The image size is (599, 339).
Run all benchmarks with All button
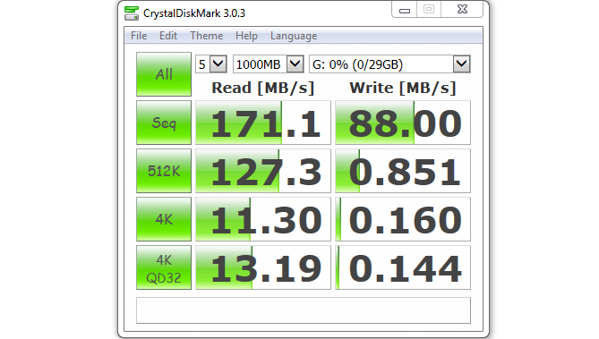[164, 74]
